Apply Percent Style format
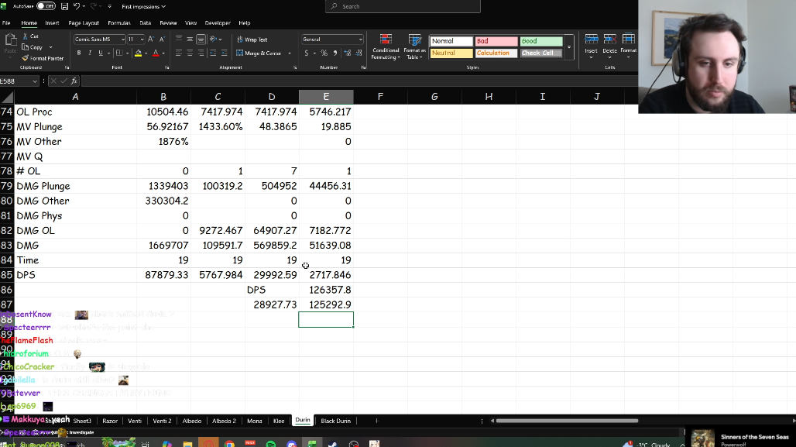796x447 pixels. tap(324, 53)
